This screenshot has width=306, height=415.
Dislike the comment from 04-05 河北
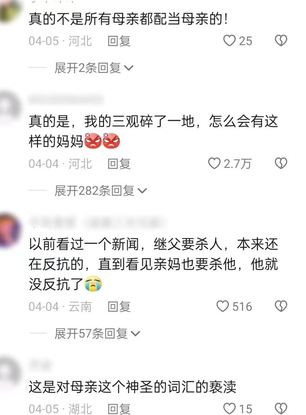coord(281,41)
